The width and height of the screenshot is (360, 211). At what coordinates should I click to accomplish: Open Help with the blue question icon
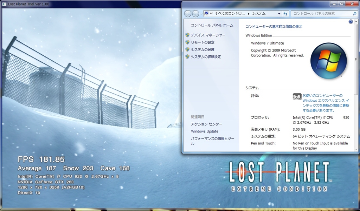[x=351, y=22]
